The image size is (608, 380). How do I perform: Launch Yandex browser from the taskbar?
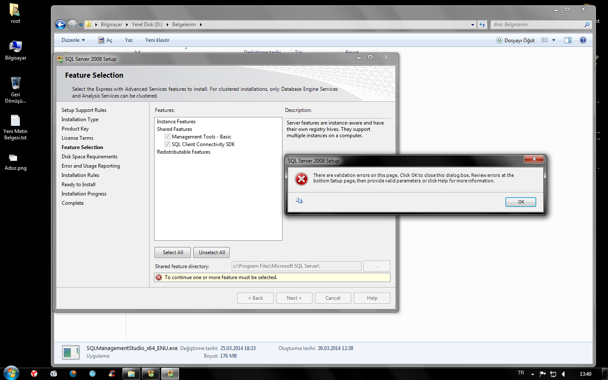pyautogui.click(x=34, y=374)
